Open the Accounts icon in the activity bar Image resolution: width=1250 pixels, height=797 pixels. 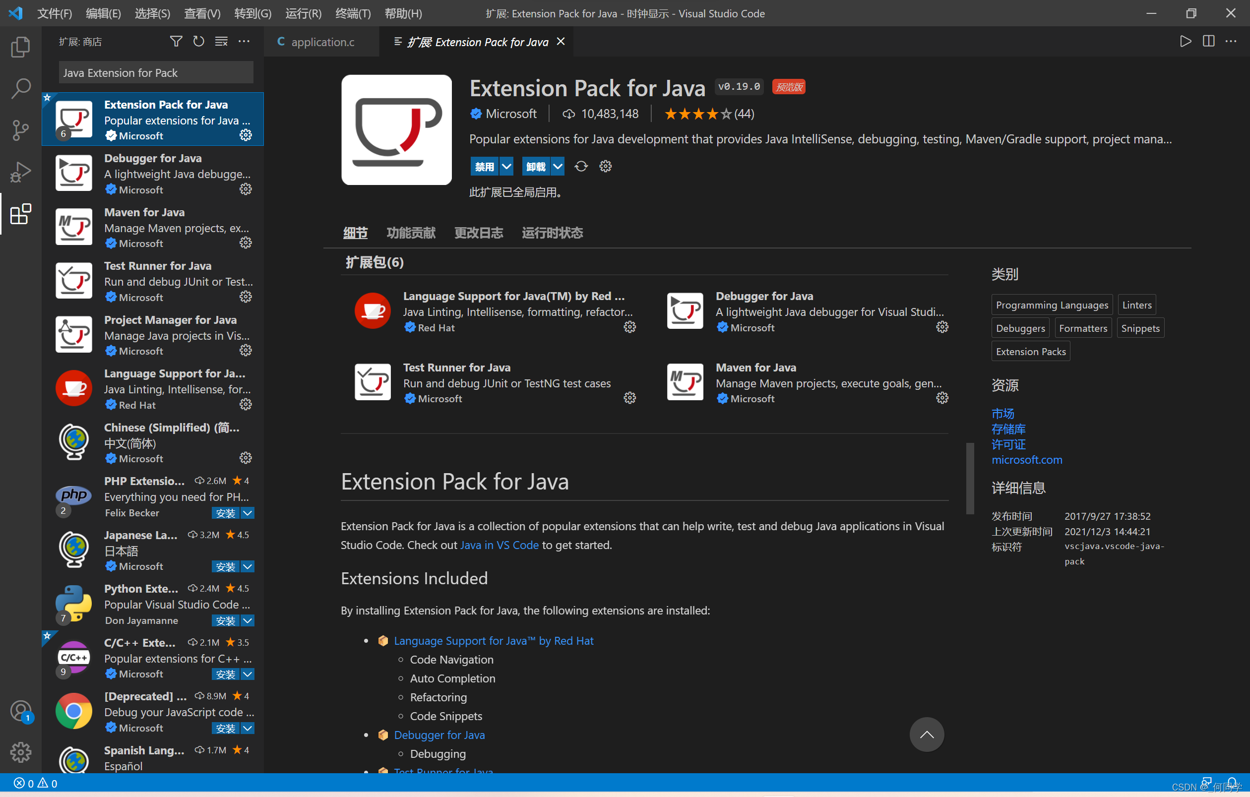coord(21,711)
